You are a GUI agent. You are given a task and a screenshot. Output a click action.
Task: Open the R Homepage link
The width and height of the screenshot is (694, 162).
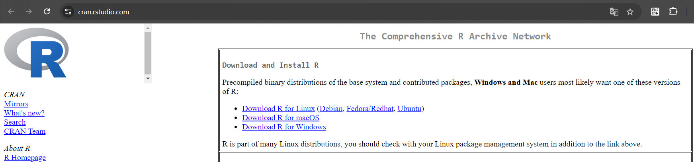click(x=25, y=158)
